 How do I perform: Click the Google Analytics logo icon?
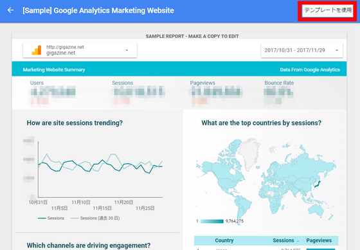tap(37, 50)
